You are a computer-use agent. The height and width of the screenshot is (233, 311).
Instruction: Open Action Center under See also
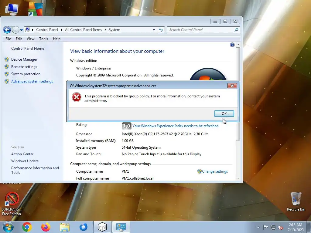coord(22,154)
